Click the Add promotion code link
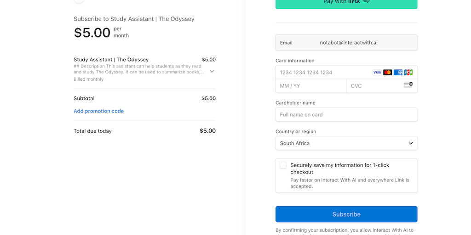 point(98,111)
